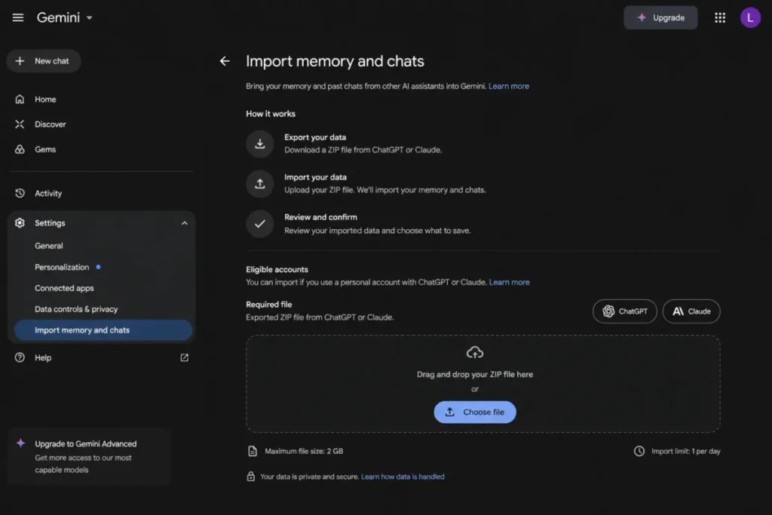The width and height of the screenshot is (772, 515).
Task: Click the blue dot next to Personalization
Action: [x=98, y=267]
